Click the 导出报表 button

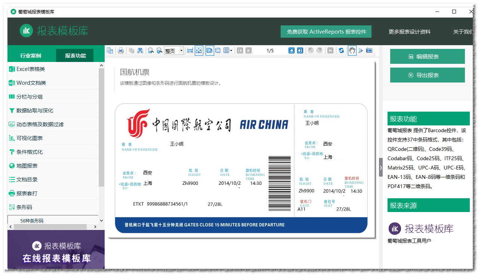(x=428, y=75)
